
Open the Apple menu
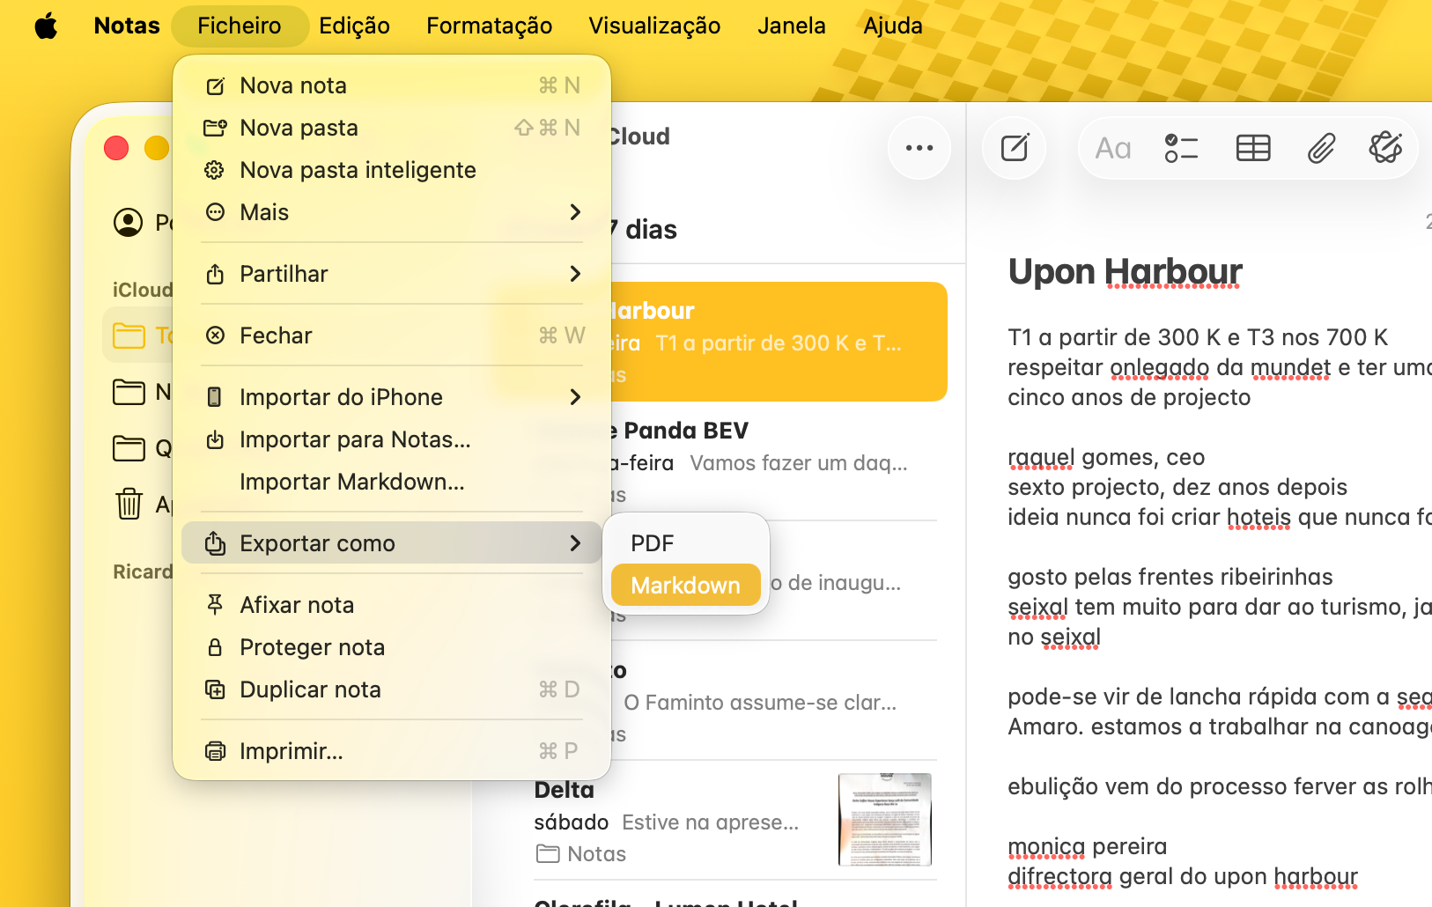pos(46,26)
